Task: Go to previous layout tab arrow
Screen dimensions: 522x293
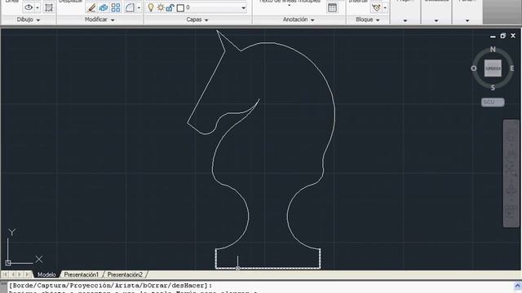Action: coord(13,274)
